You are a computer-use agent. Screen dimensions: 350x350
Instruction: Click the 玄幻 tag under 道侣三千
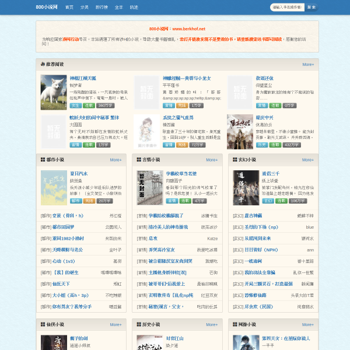(x=268, y=201)
